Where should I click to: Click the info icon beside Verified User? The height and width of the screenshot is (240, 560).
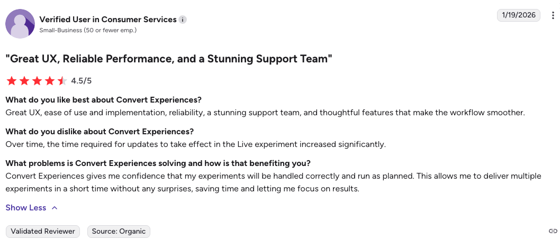pos(183,20)
